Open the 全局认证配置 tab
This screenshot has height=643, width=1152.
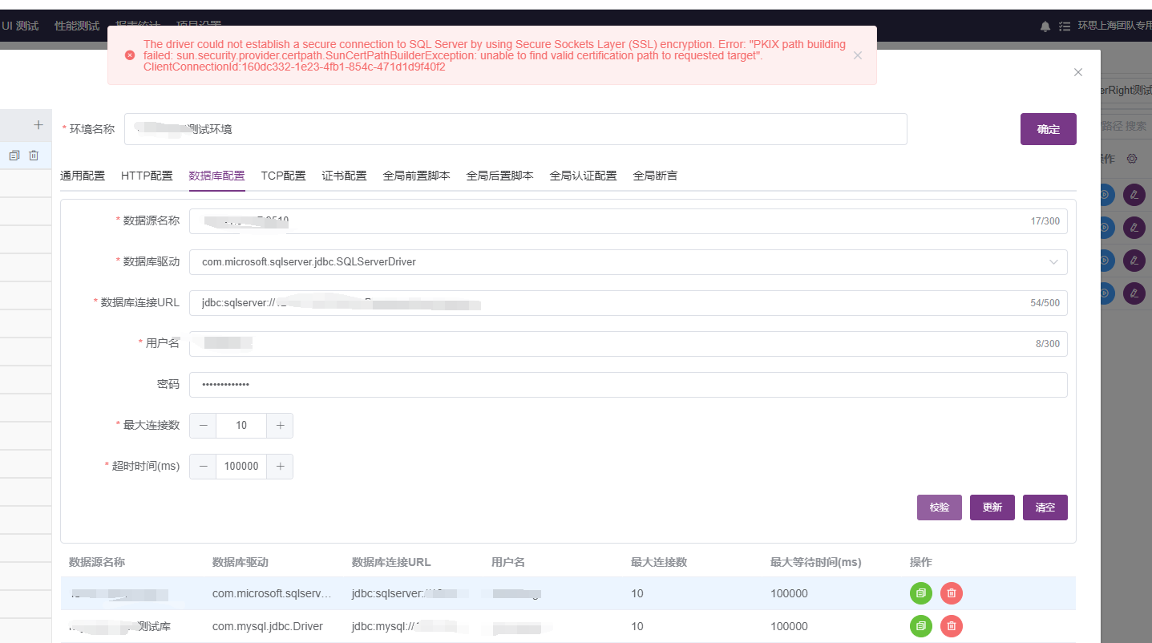pyautogui.click(x=583, y=176)
